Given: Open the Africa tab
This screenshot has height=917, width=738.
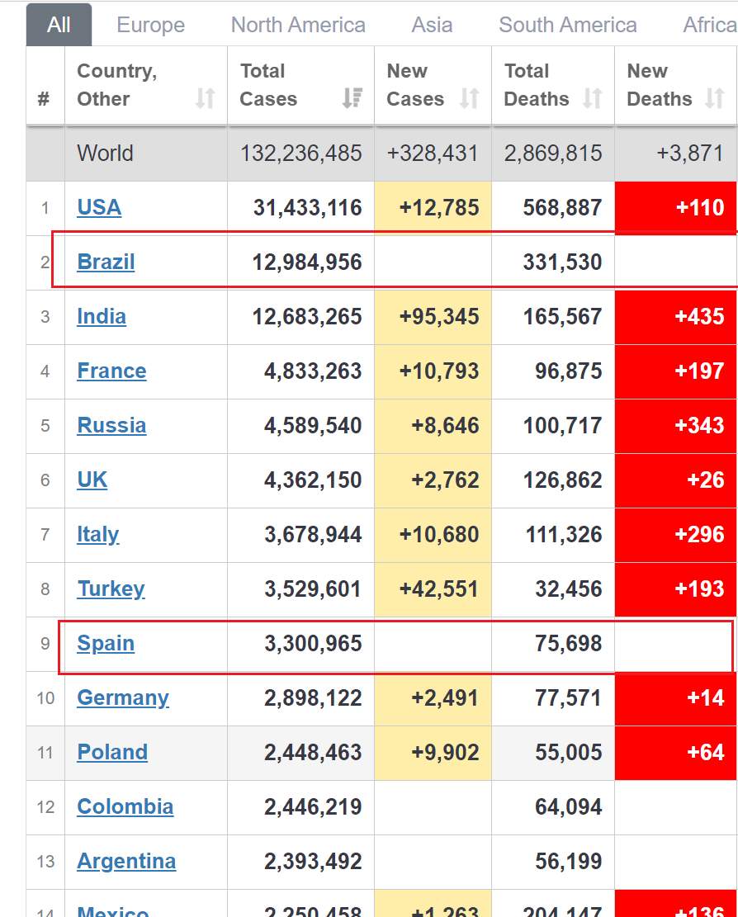Looking at the screenshot, I should (708, 25).
